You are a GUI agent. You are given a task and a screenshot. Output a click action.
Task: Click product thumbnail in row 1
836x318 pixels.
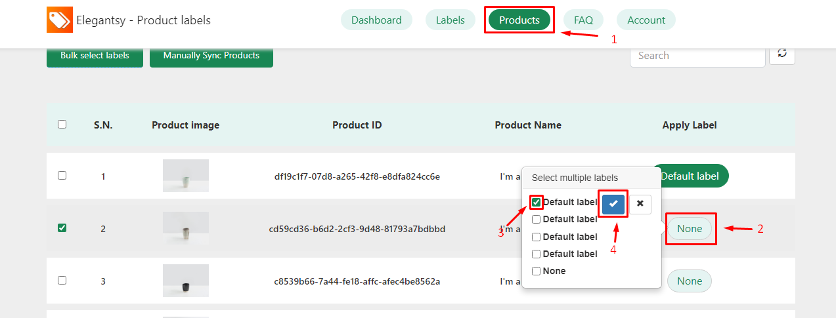[186, 176]
